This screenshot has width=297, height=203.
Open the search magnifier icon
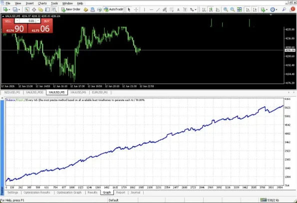284,9
